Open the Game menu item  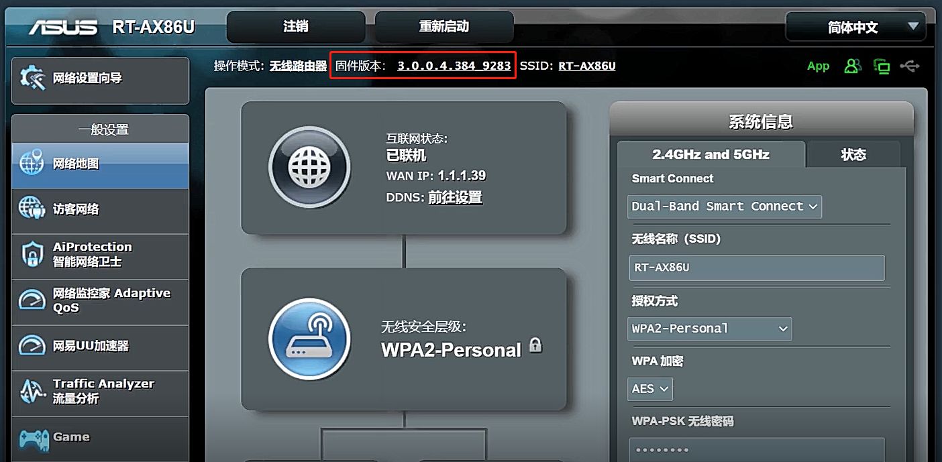pyautogui.click(x=100, y=439)
